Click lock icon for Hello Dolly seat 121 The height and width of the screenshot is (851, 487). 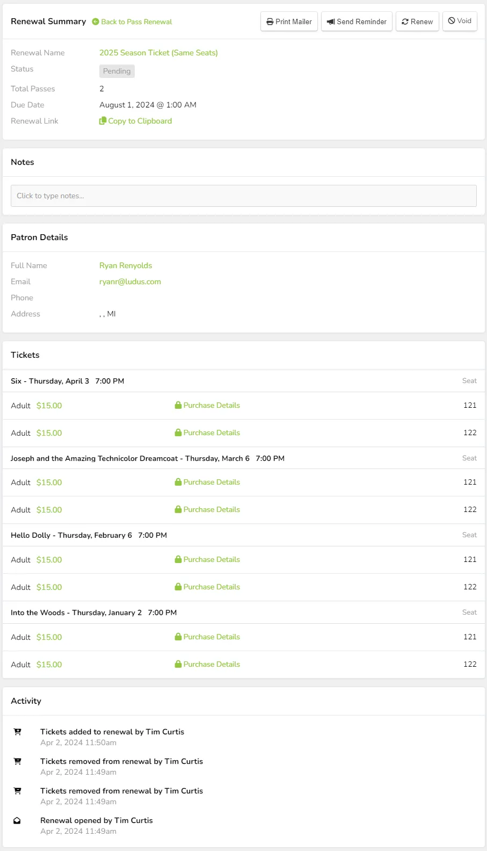178,559
